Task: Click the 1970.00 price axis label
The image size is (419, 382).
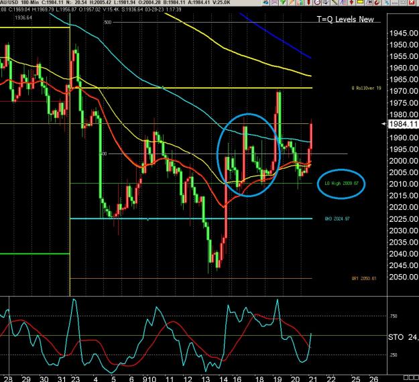Action: pyautogui.click(x=404, y=91)
